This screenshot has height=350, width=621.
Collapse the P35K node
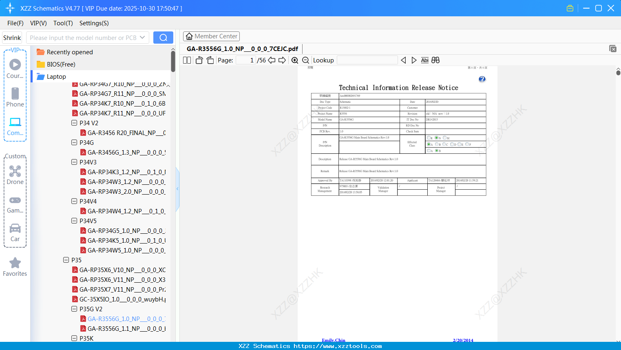click(74, 338)
